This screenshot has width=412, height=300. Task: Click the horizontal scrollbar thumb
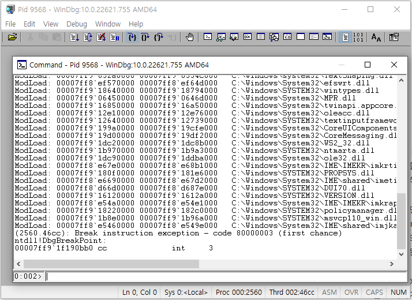pos(111,264)
